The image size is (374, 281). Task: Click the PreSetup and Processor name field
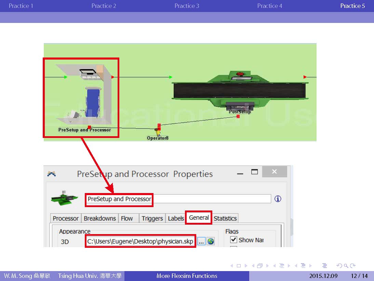point(178,199)
